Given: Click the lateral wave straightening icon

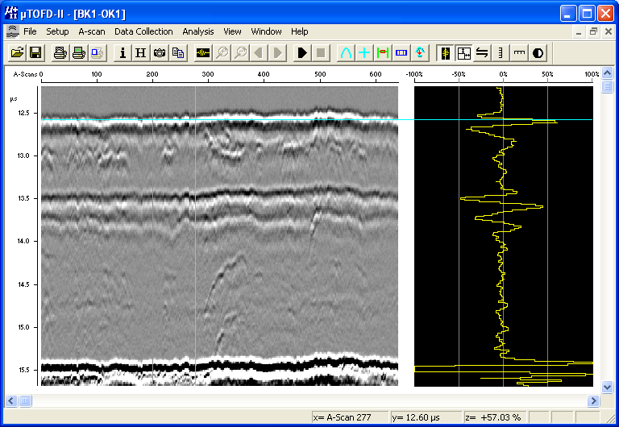Looking at the screenshot, I should tap(420, 53).
